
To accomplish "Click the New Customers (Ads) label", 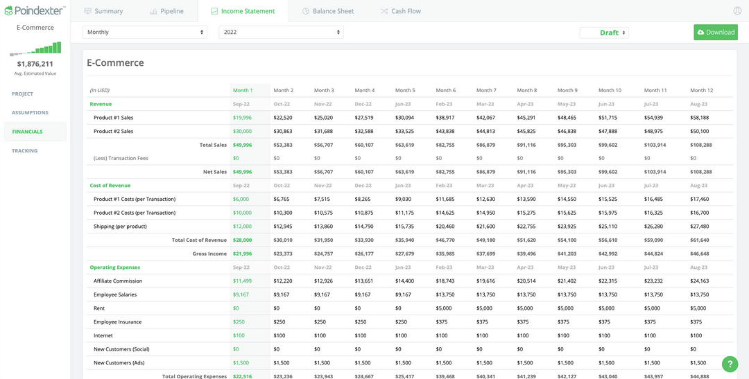I will pyautogui.click(x=121, y=363).
